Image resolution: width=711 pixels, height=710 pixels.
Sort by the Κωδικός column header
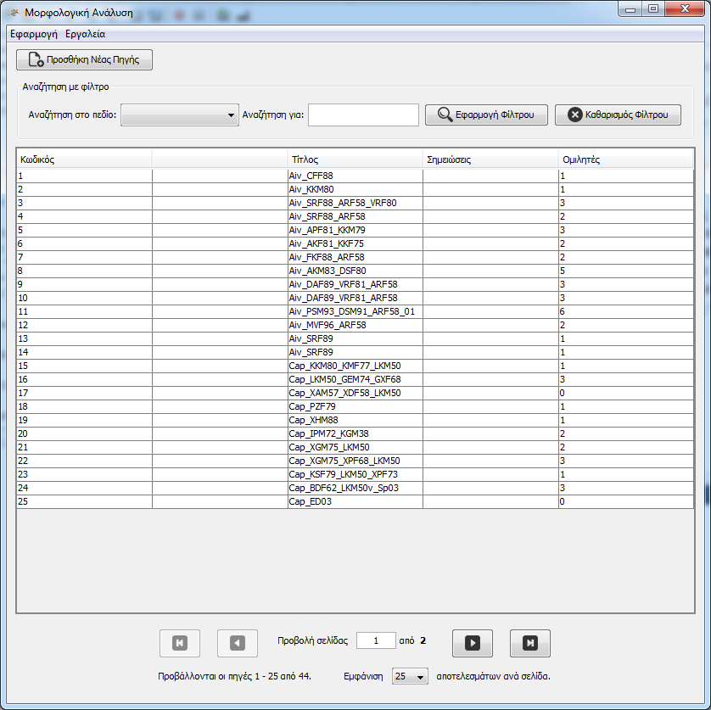84,159
